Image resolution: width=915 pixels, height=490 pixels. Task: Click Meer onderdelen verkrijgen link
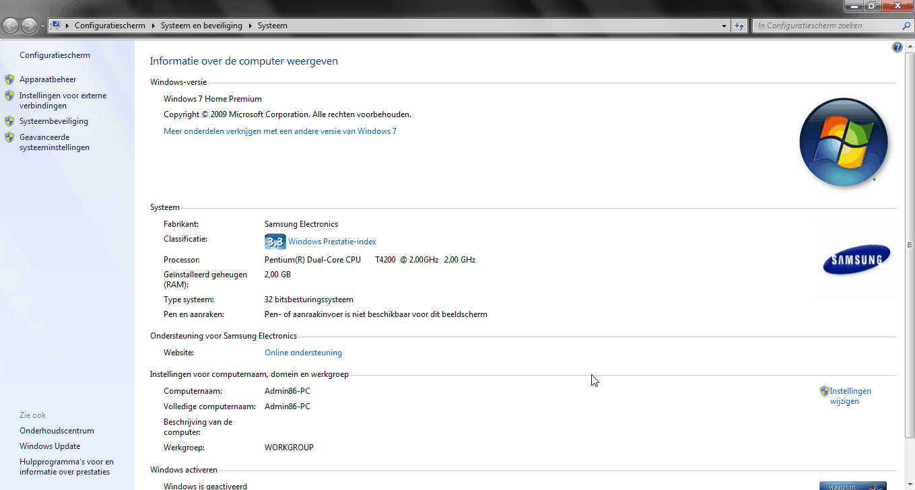[280, 131]
